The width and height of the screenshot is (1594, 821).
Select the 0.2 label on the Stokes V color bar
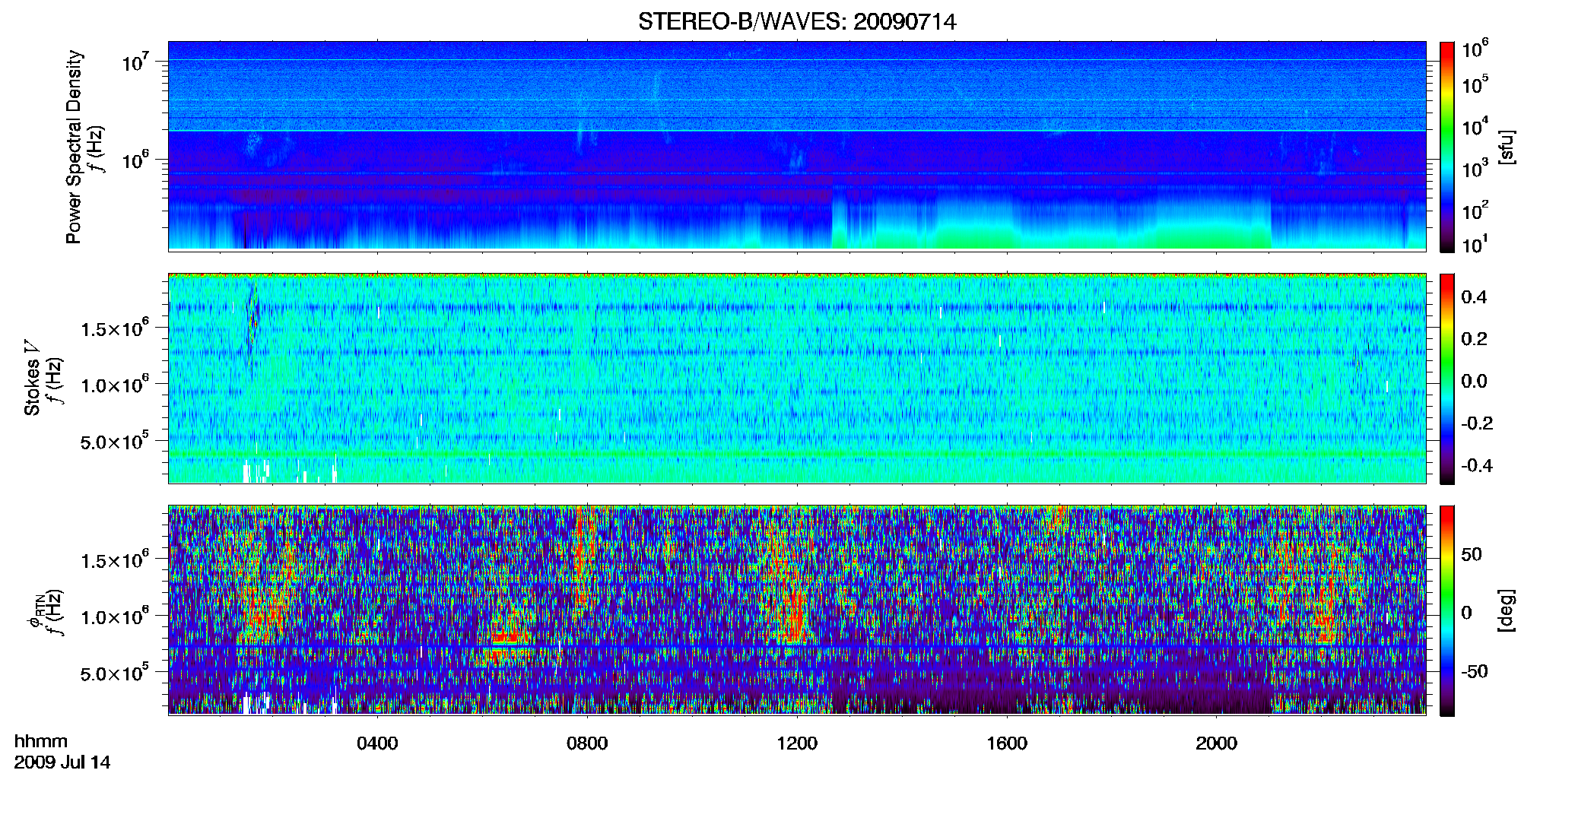tap(1474, 339)
